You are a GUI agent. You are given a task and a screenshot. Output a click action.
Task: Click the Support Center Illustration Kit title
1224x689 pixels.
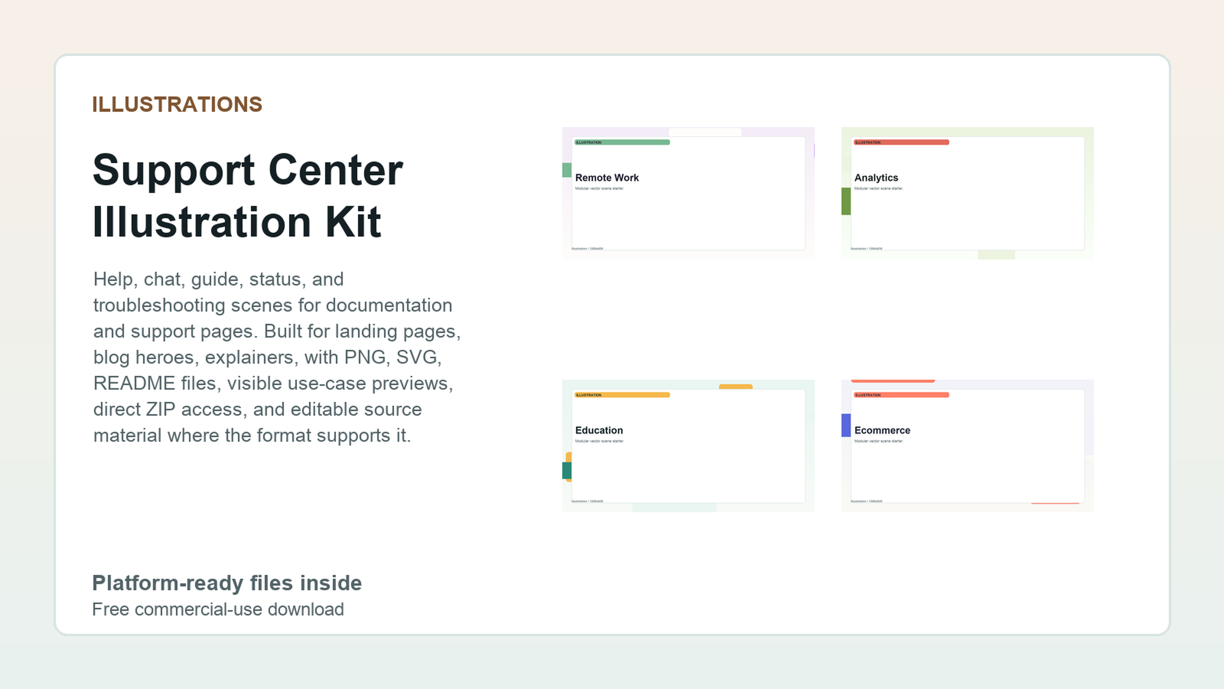(247, 196)
